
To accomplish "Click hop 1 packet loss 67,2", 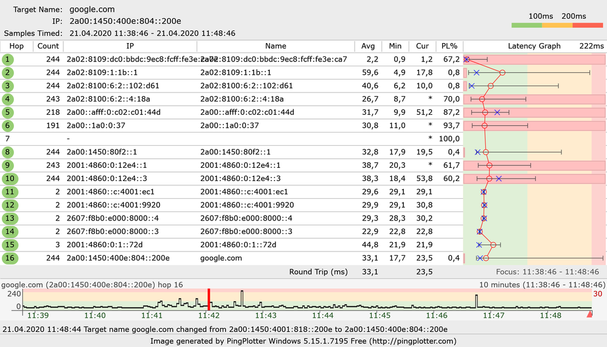I will [451, 60].
